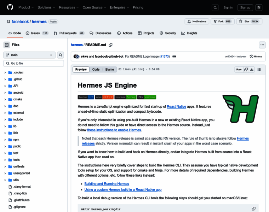Expand the tools folder chevron

tap(5, 160)
